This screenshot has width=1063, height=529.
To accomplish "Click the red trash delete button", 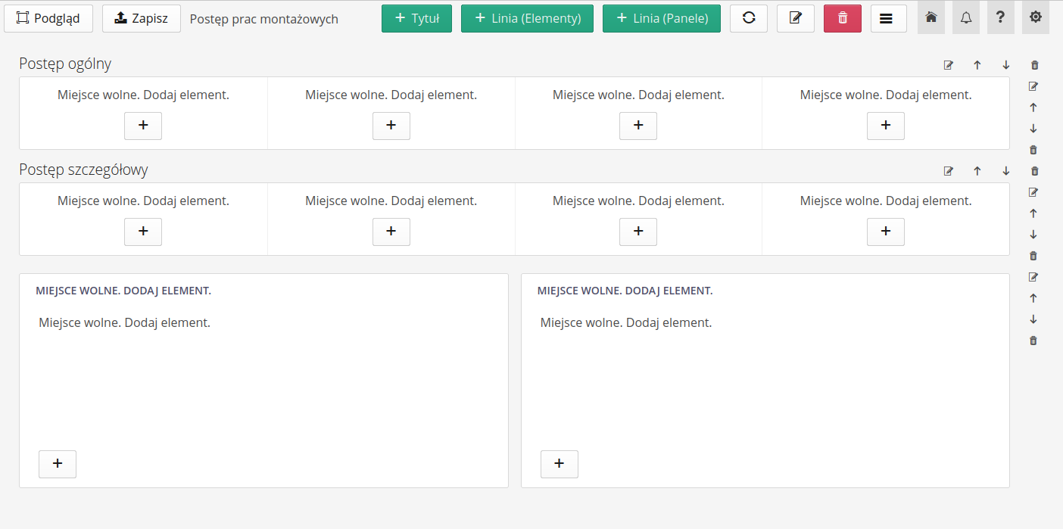I will 843,18.
